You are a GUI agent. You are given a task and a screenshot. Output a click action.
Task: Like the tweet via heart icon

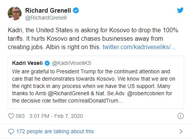(x=11, y=116)
